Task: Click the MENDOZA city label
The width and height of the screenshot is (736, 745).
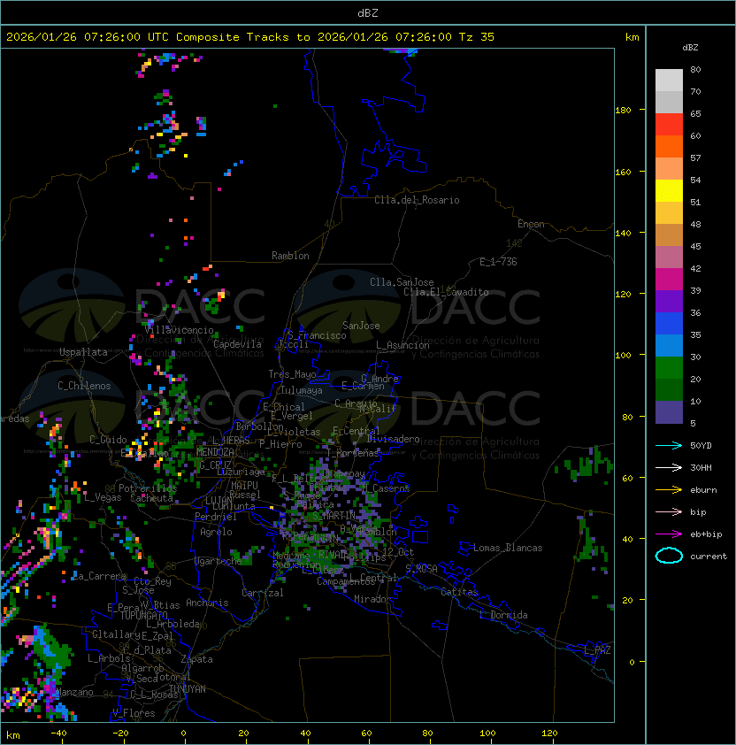Action: click(x=215, y=452)
